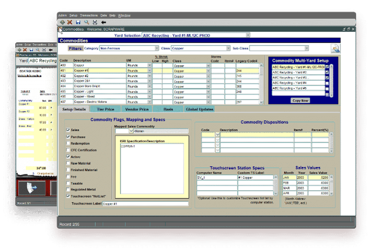Image resolution: width=369 pixels, height=251 pixels.
Task: Open the Class filter dropdown
Action: [228, 48]
